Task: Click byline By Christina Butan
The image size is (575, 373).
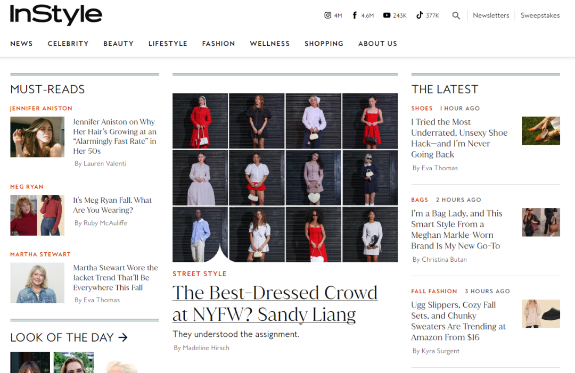Action: point(440,260)
